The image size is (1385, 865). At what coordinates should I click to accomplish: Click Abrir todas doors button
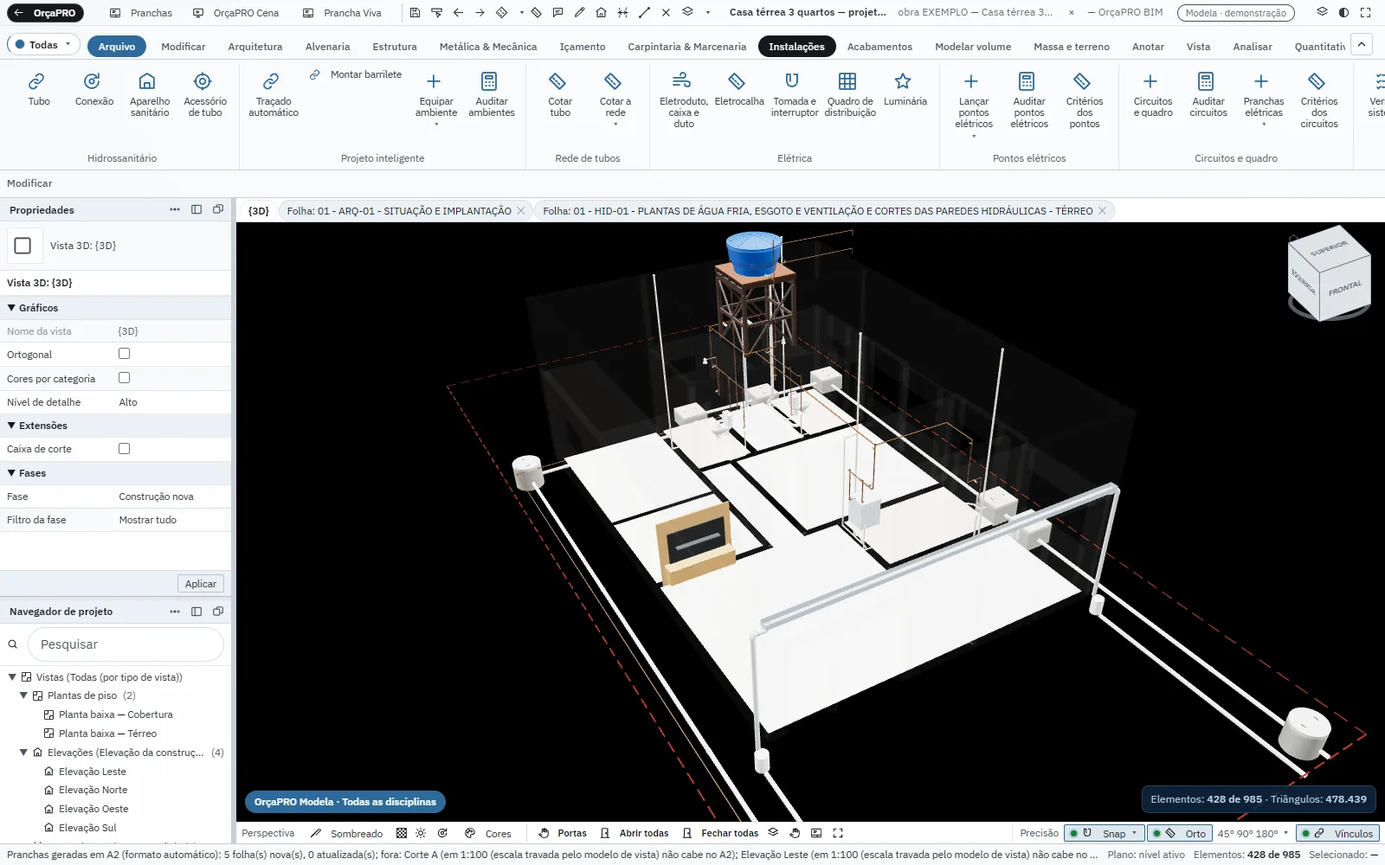[x=635, y=833]
